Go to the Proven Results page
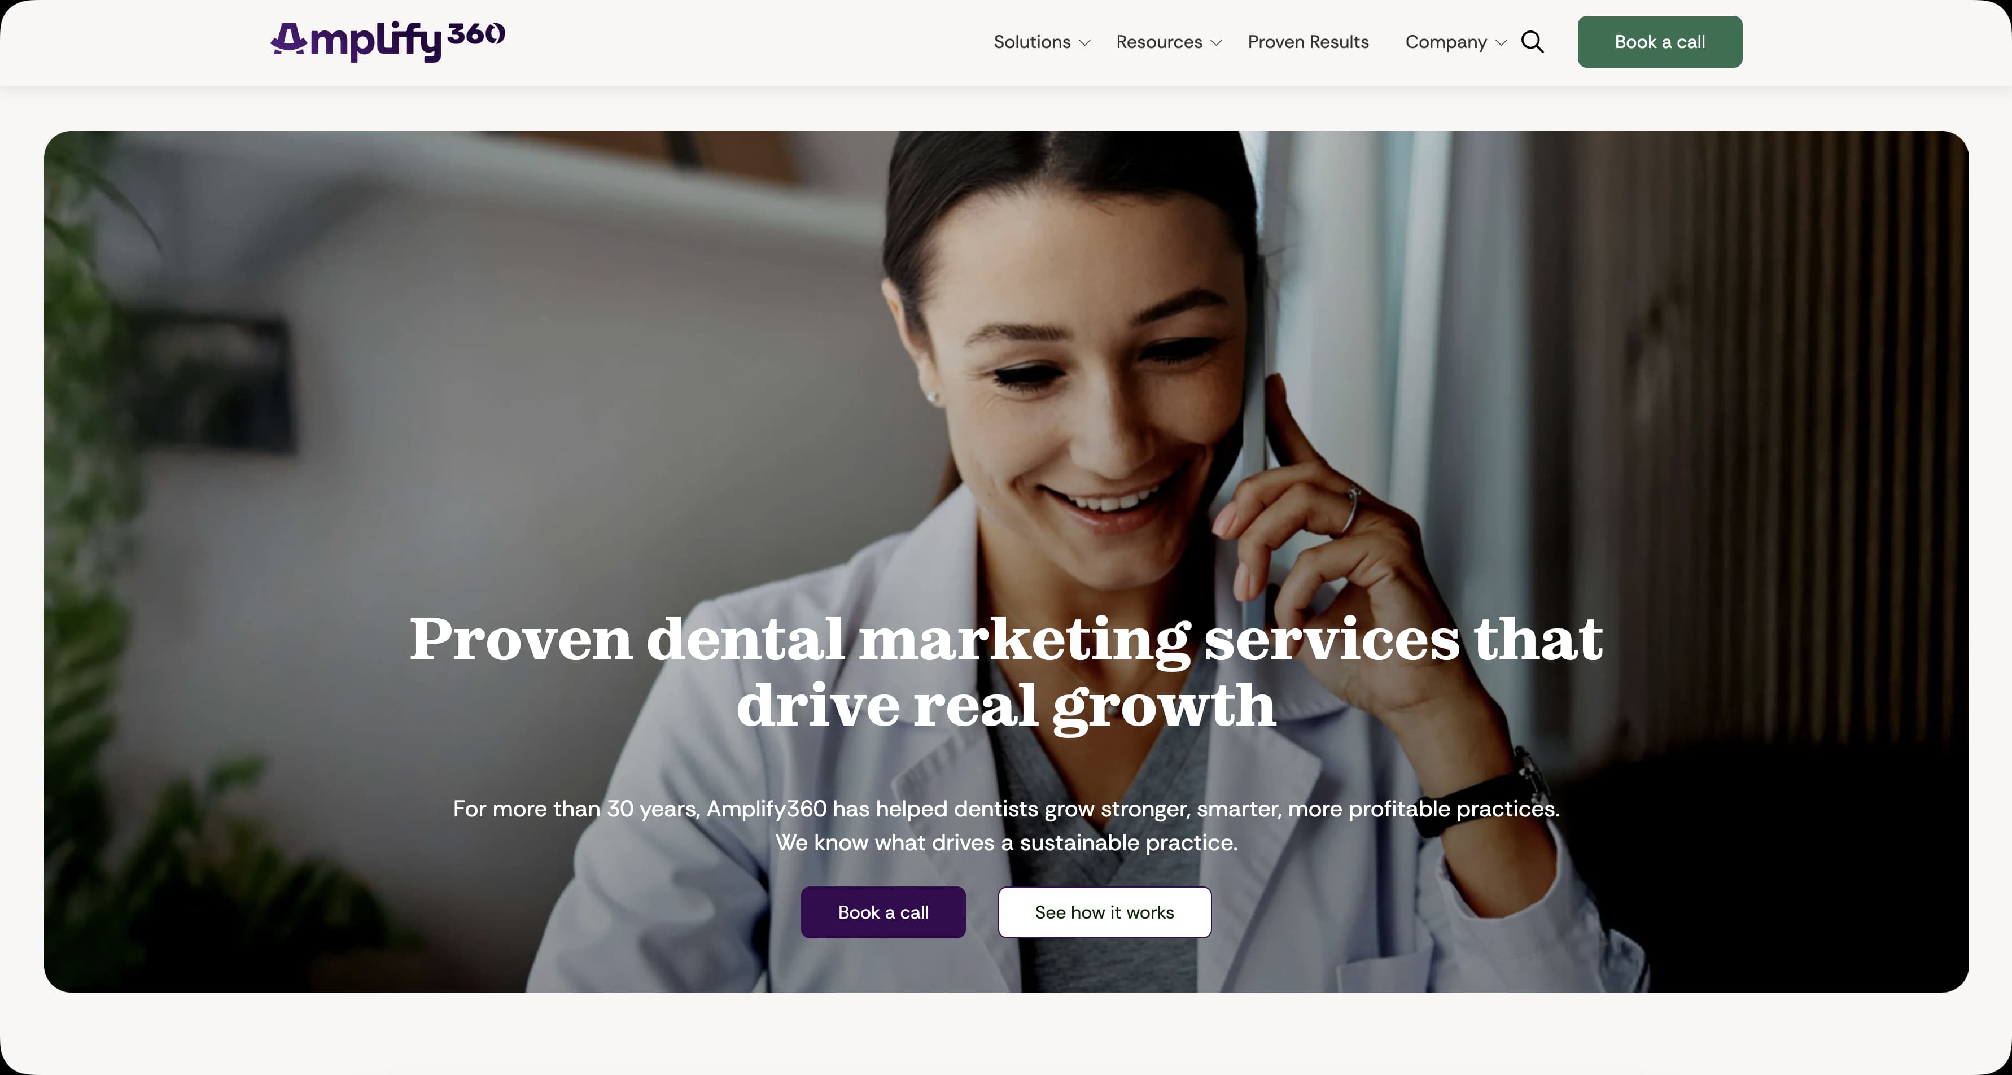 tap(1308, 41)
